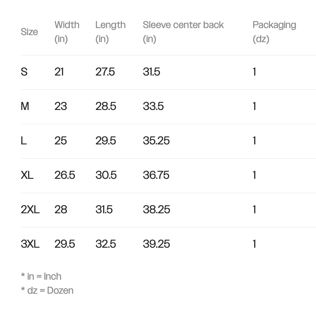Select the "dz = Dozen" footnote
The image size is (316, 312).
click(47, 291)
